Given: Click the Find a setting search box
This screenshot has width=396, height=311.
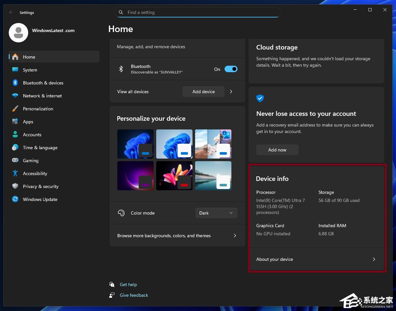Looking at the screenshot, I should pos(198,12).
